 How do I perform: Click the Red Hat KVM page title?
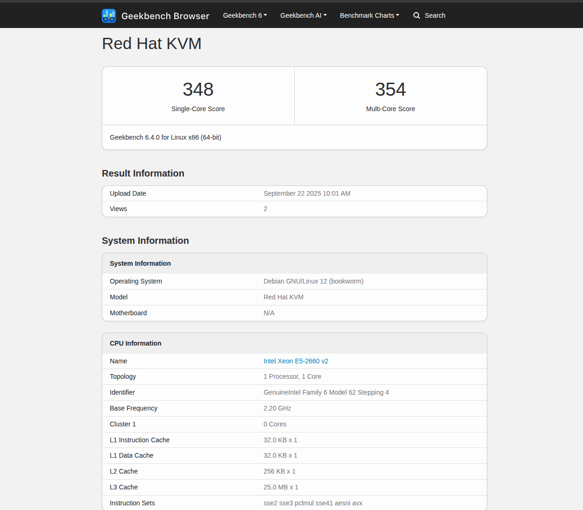[x=152, y=43]
